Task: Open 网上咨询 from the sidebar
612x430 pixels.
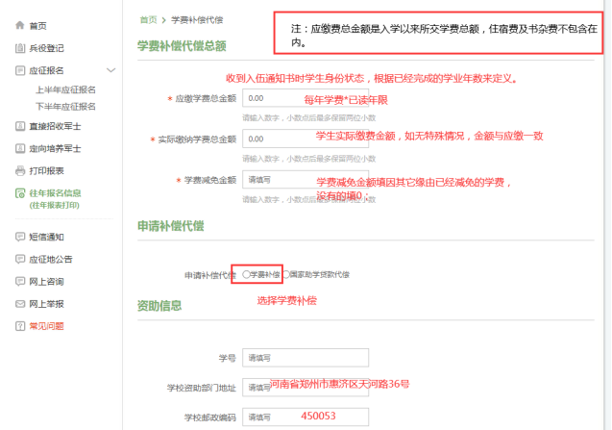Action: tap(47, 281)
